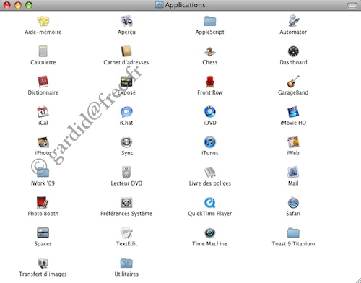Click the iDVD disc icon
The height and width of the screenshot is (283, 361).
[210, 112]
